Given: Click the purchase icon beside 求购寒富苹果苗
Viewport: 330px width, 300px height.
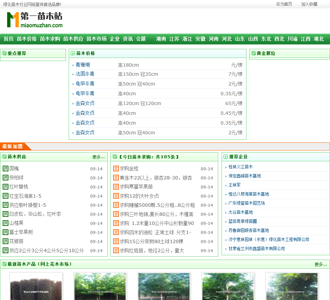Looking at the screenshot, I should coord(116,187).
